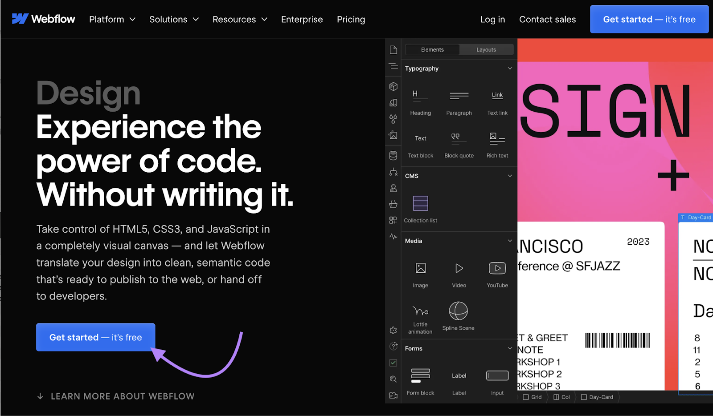The image size is (713, 416).
Task: Open the Navigator icon in Designer sidebar
Action: coord(393,66)
